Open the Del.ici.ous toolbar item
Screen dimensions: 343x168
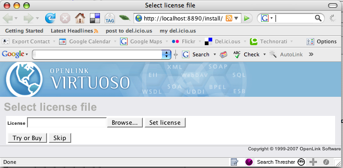point(222,41)
